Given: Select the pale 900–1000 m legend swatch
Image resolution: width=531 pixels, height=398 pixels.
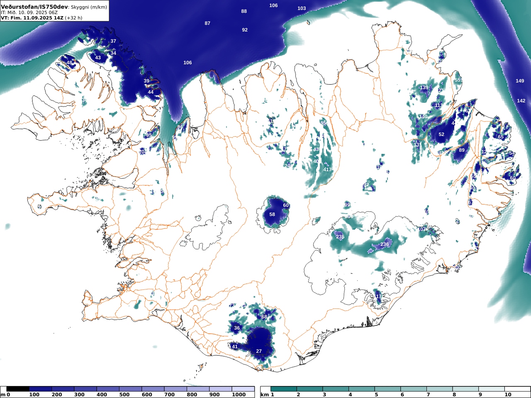Looking at the screenshot, I should pos(220,389).
